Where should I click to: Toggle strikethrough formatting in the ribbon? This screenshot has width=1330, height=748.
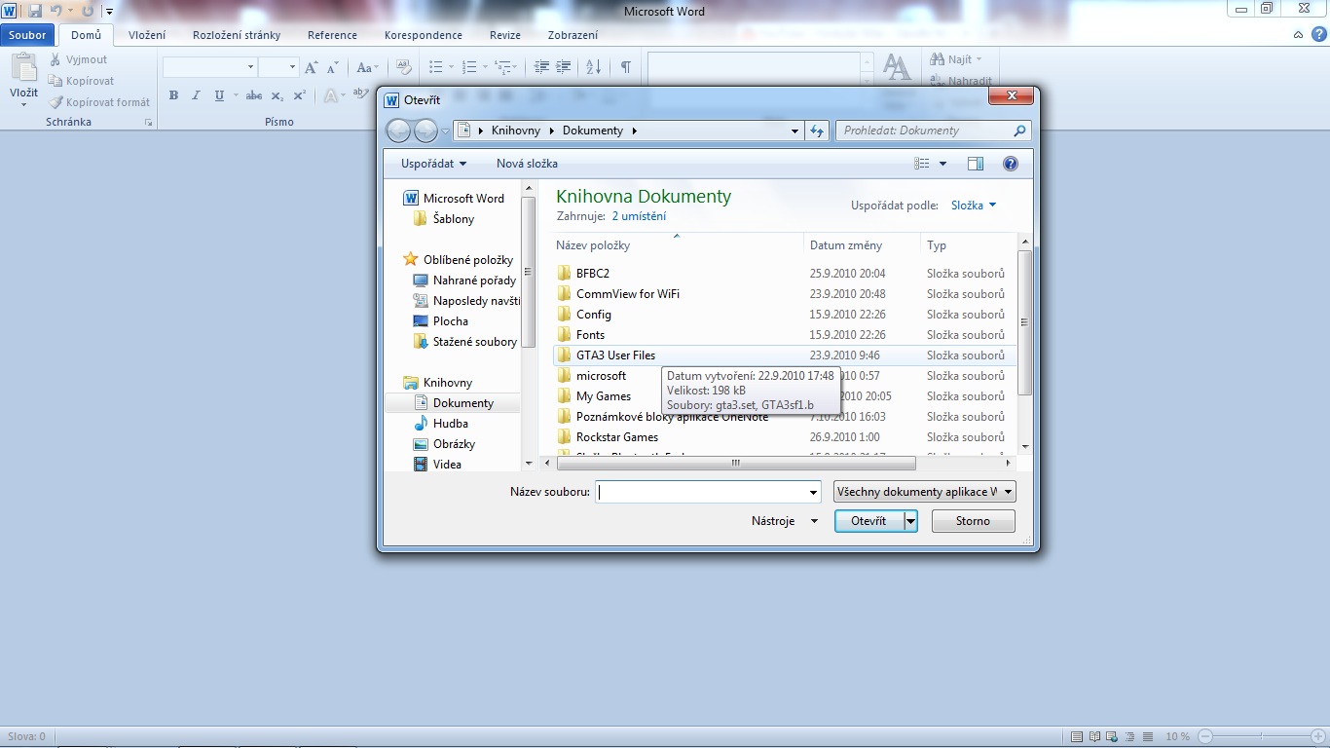click(x=254, y=95)
